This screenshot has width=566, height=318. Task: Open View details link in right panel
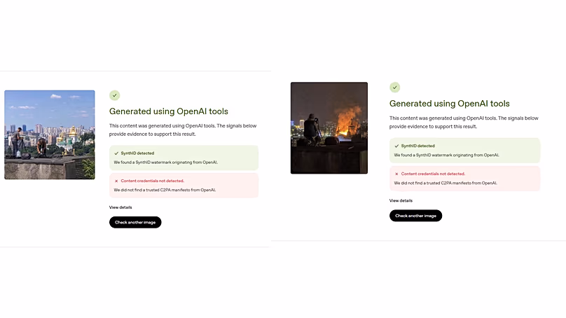[x=401, y=201]
